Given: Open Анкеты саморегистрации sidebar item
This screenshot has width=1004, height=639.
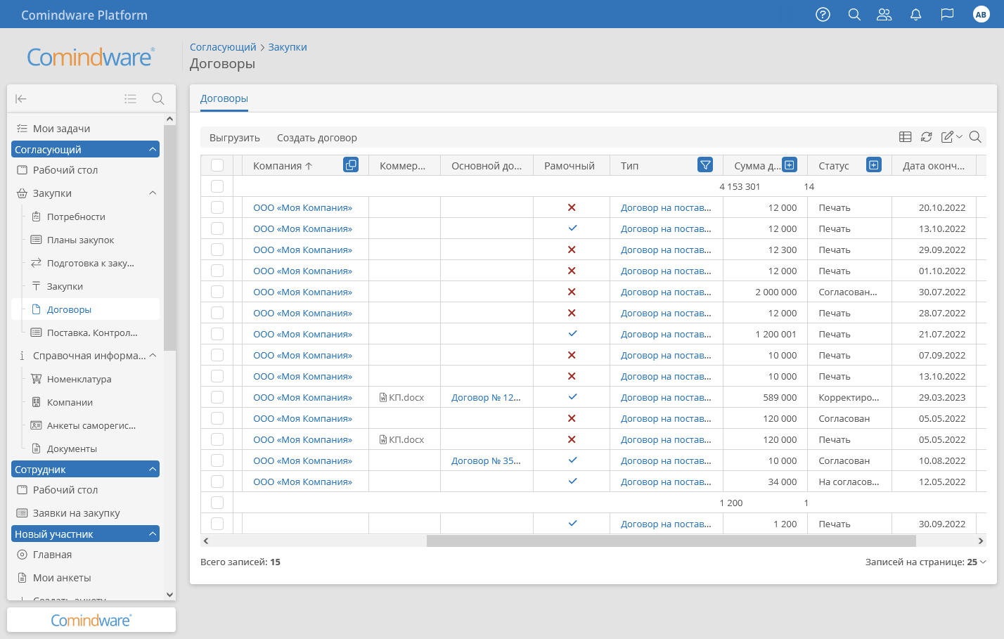Looking at the screenshot, I should click(91, 425).
